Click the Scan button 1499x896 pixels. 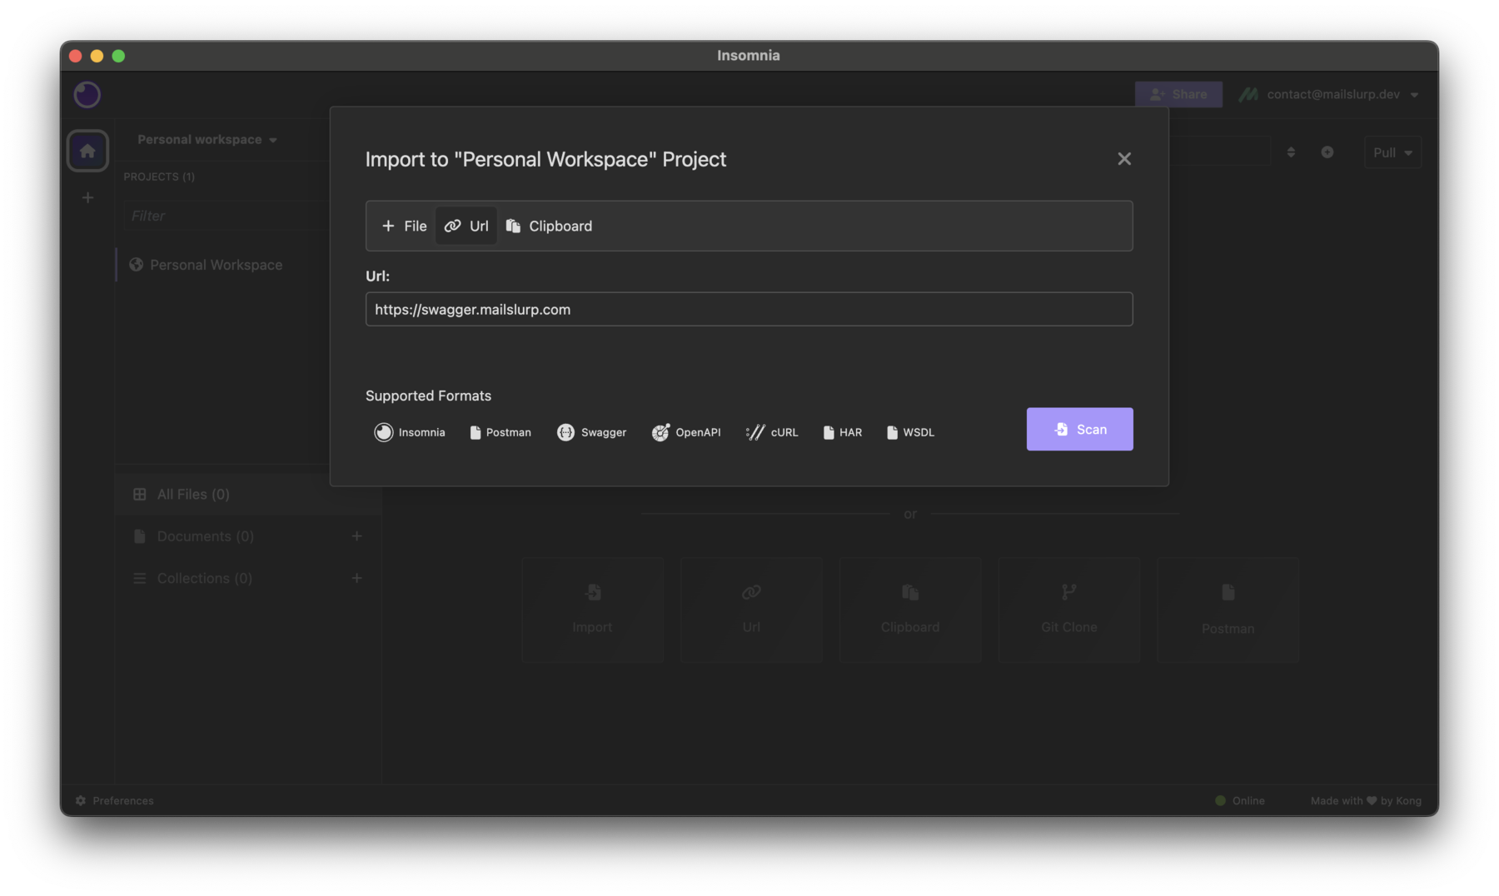point(1079,429)
